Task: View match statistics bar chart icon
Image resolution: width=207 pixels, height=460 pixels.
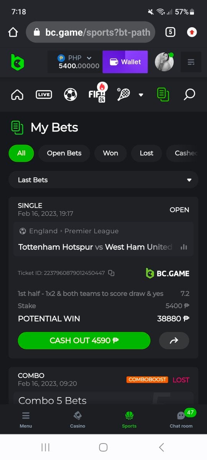Action: tap(184, 247)
